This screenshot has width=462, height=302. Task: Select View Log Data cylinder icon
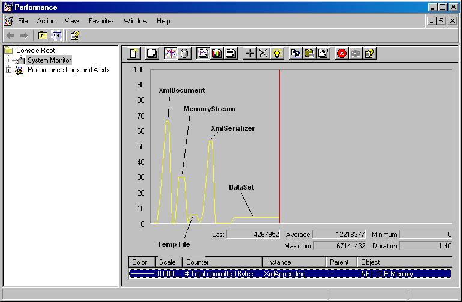(x=184, y=54)
